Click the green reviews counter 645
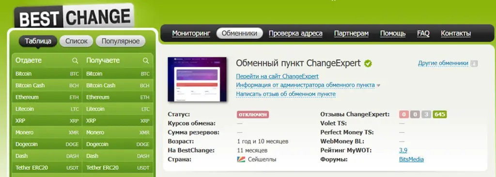The image size is (496, 177). click(x=440, y=114)
